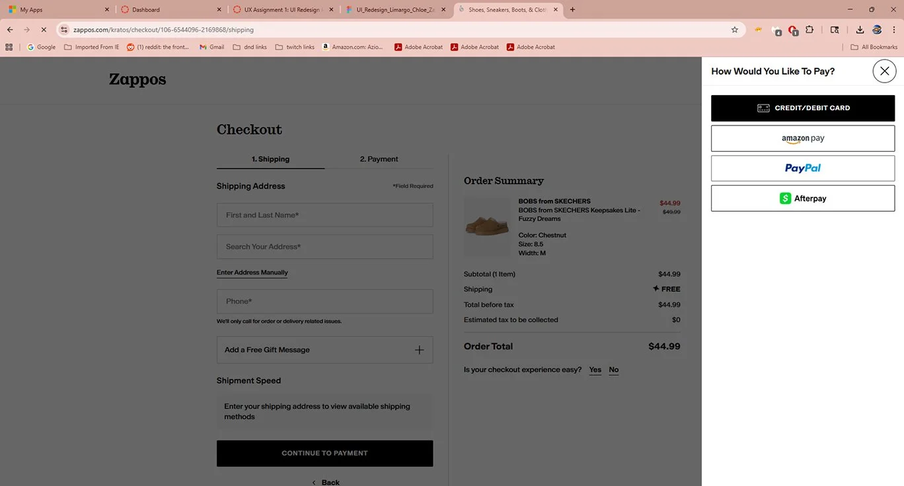Open the 1. Shipping step tab
Viewport: 904px width, 486px height.
click(270, 159)
